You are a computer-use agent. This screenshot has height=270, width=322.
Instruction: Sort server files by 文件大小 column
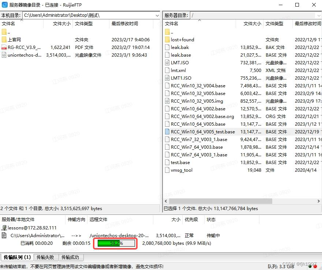tap(250, 24)
